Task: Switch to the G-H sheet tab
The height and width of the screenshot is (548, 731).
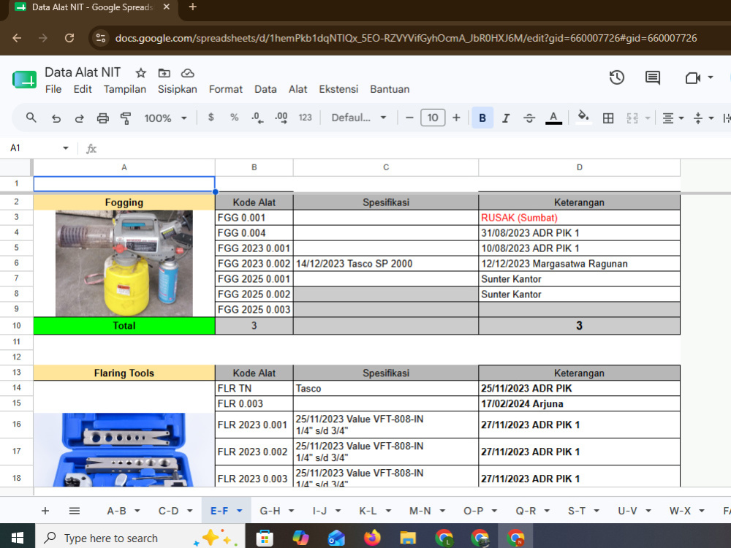Action: [x=270, y=511]
